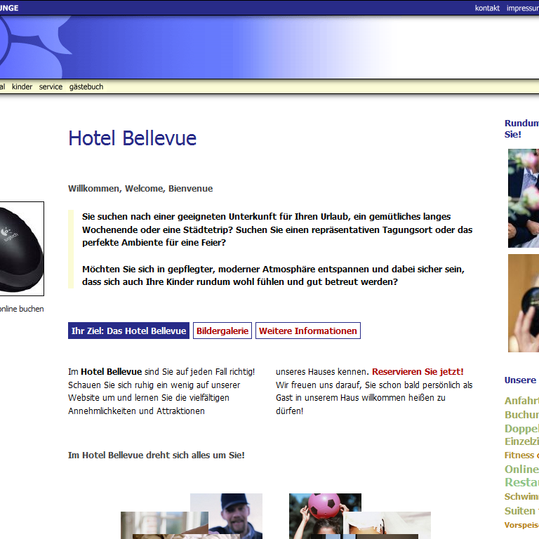539x539 pixels.
Task: Open the service menu item
Action: click(x=51, y=86)
